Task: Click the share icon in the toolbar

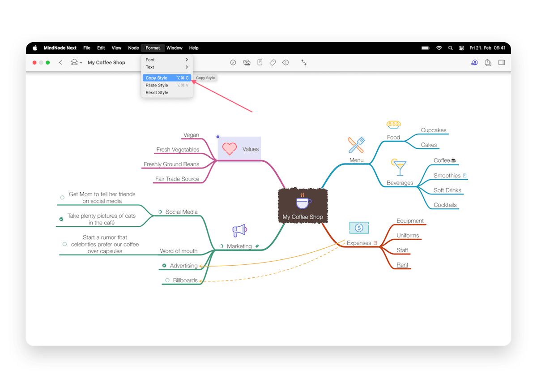Action: click(x=488, y=62)
